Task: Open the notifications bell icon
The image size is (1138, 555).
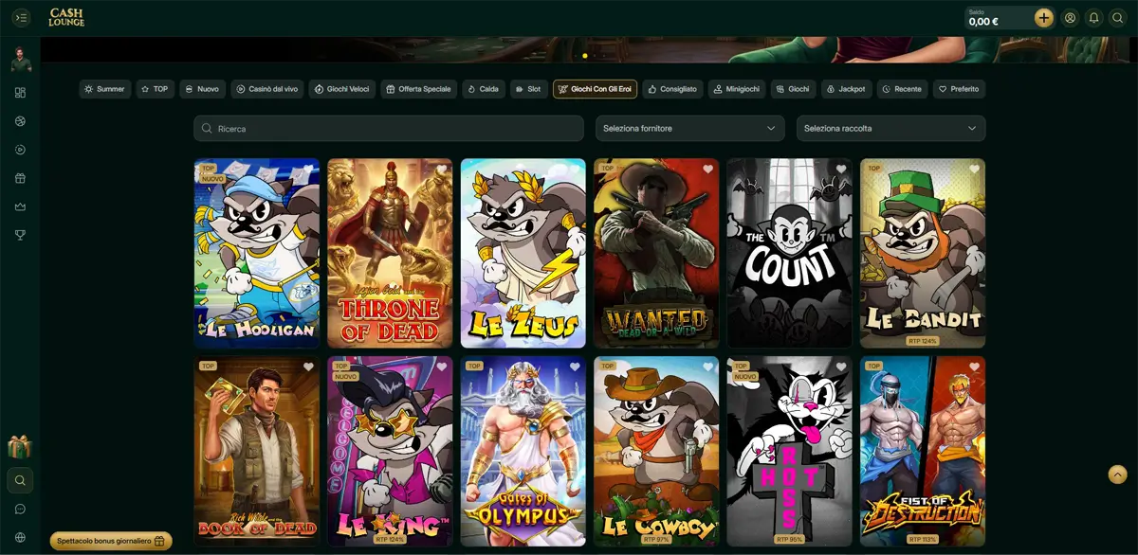Action: 1094,18
